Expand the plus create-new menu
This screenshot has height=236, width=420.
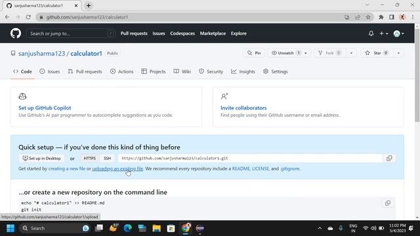pos(383,33)
